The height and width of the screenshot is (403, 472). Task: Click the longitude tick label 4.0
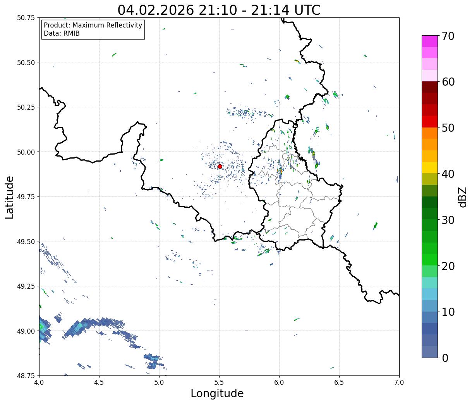tap(39, 382)
